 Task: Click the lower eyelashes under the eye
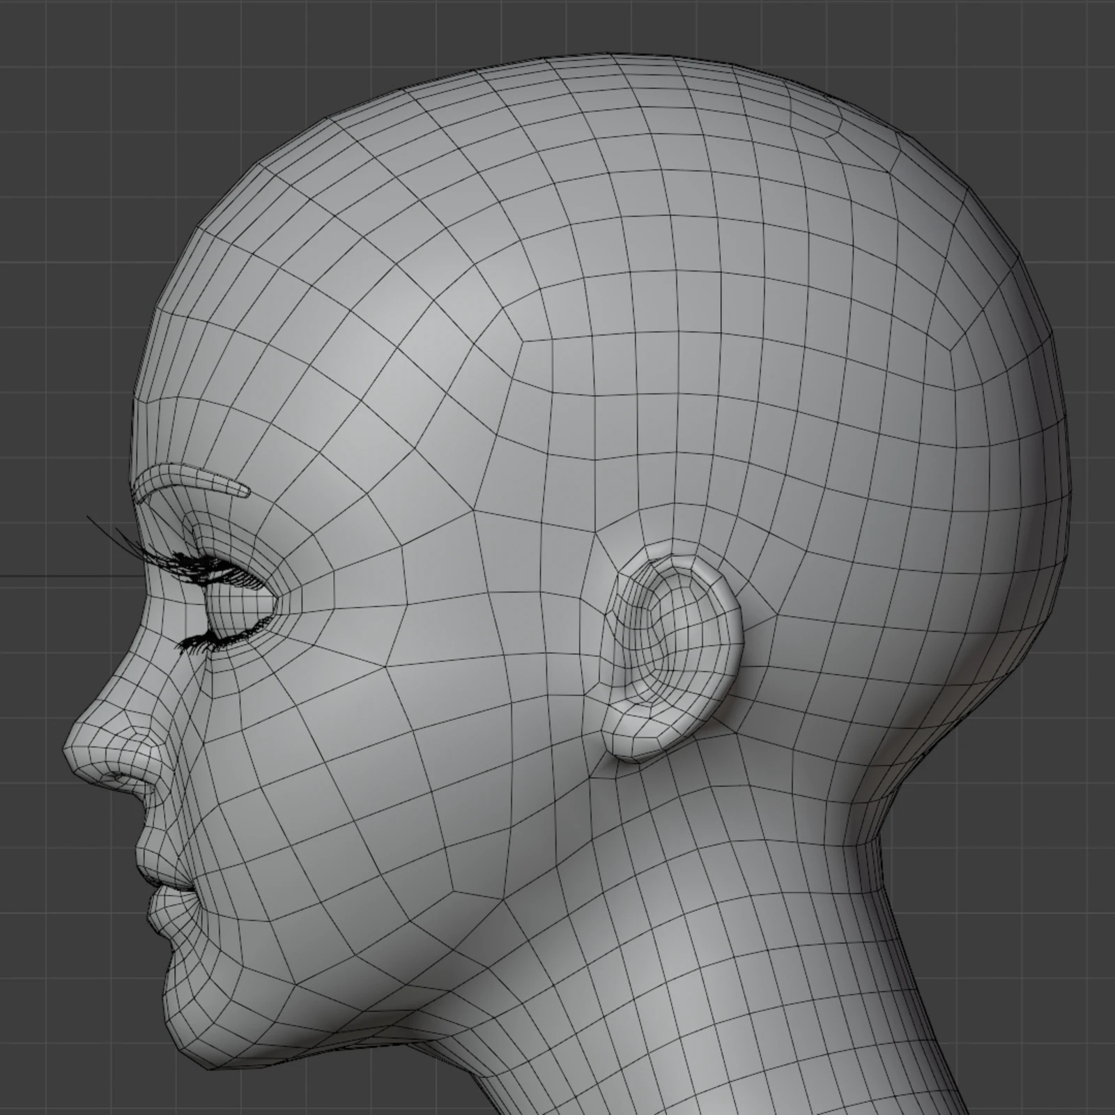[224, 636]
